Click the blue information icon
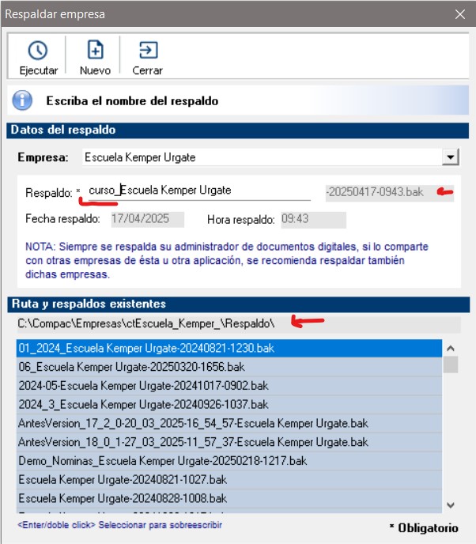 point(23,100)
